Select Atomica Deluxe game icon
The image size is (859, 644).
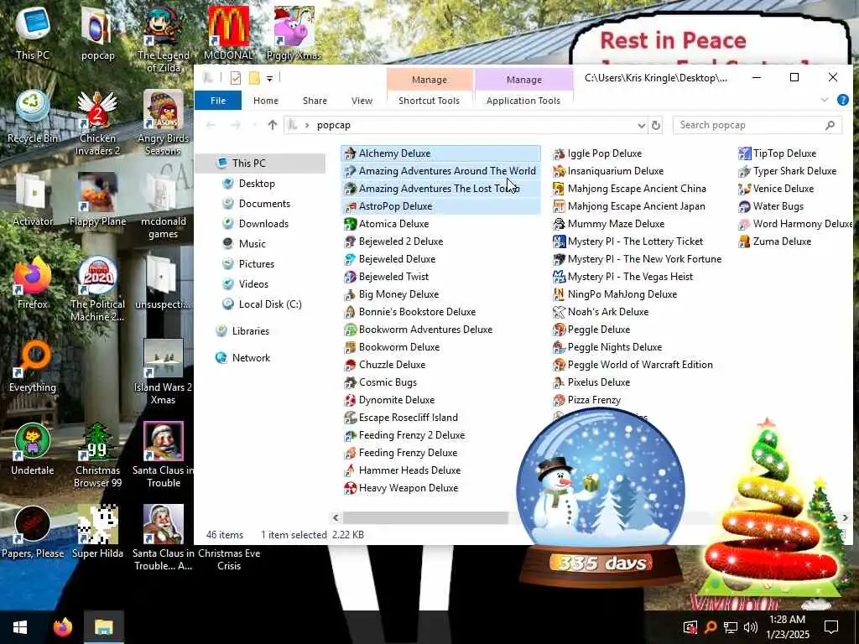(350, 224)
